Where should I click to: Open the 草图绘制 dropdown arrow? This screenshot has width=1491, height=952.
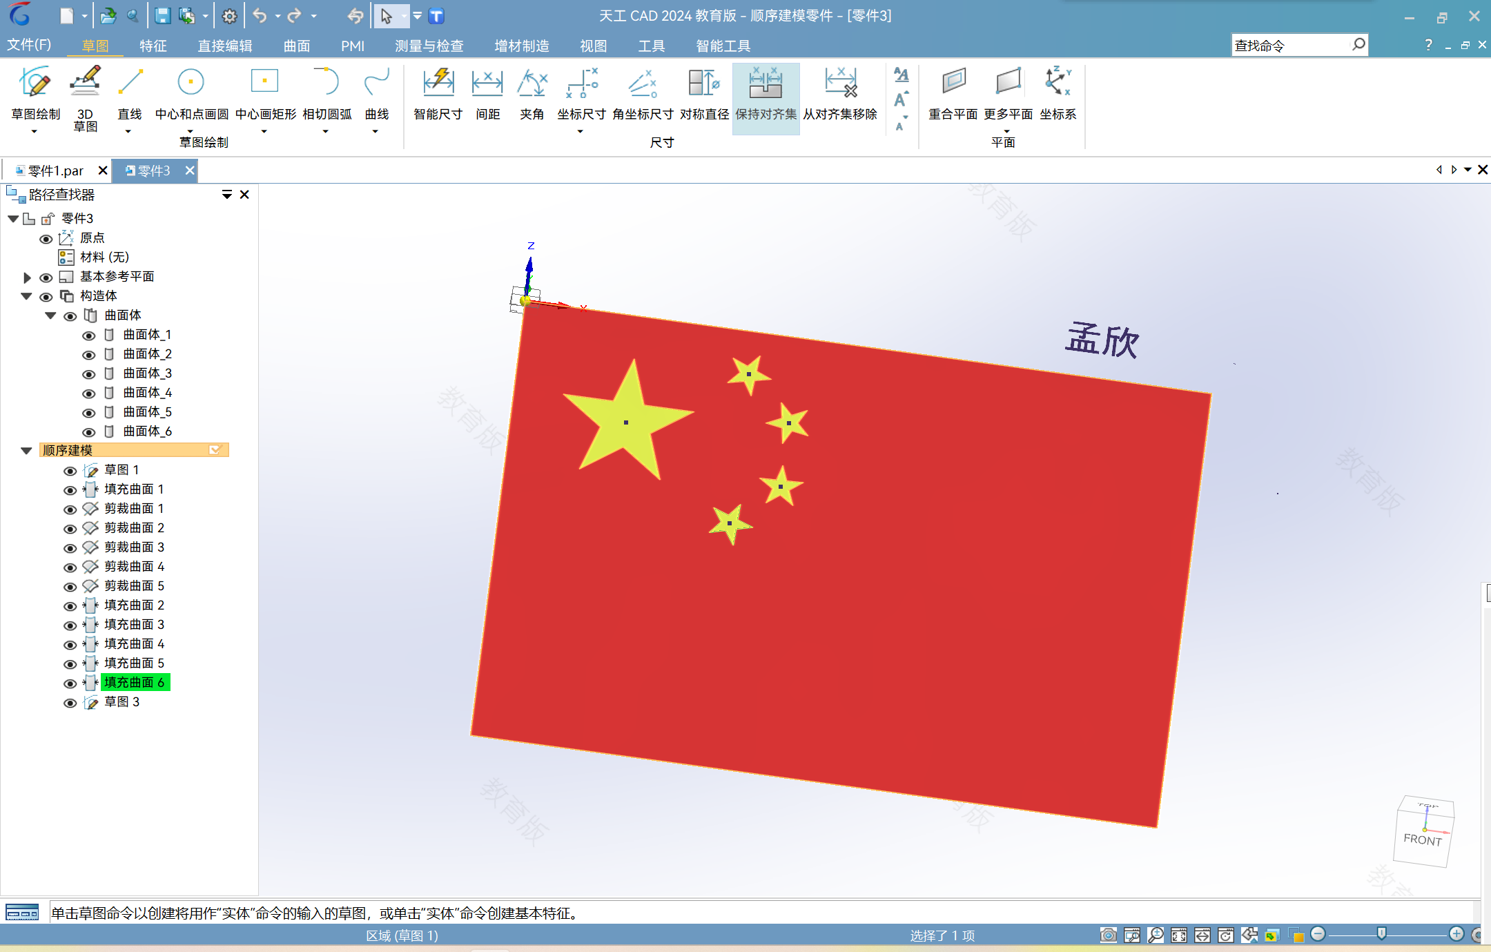34,131
